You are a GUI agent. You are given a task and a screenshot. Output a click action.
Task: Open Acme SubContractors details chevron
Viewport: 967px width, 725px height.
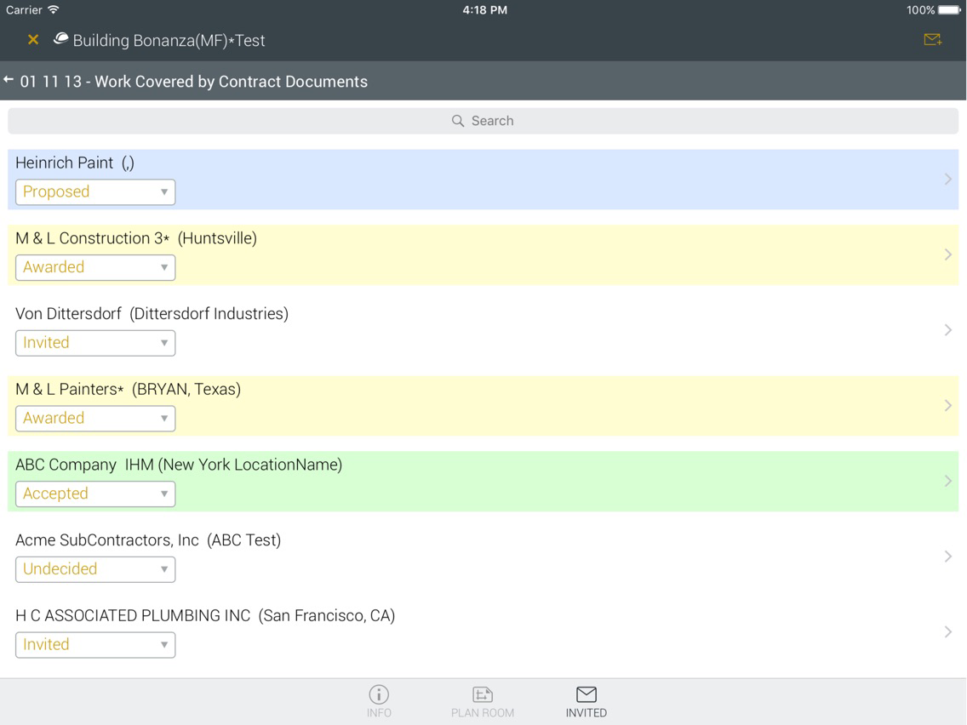(948, 557)
